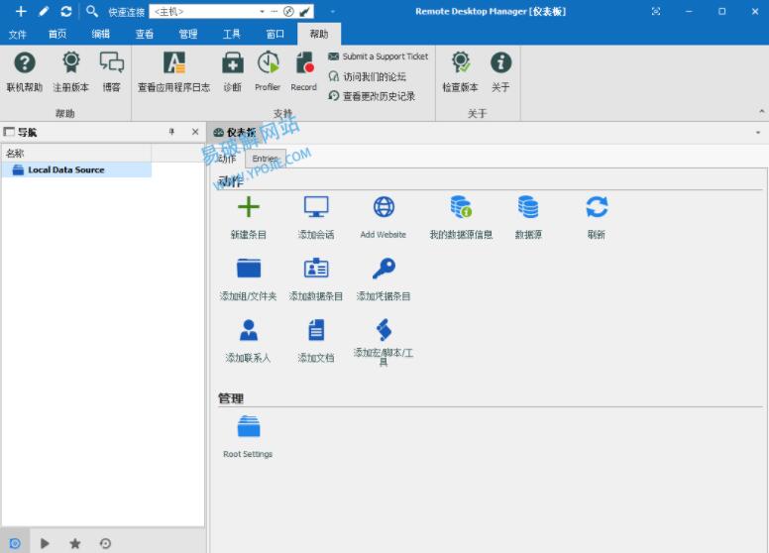Click the pencil edit icon in title bar

pyautogui.click(x=44, y=11)
